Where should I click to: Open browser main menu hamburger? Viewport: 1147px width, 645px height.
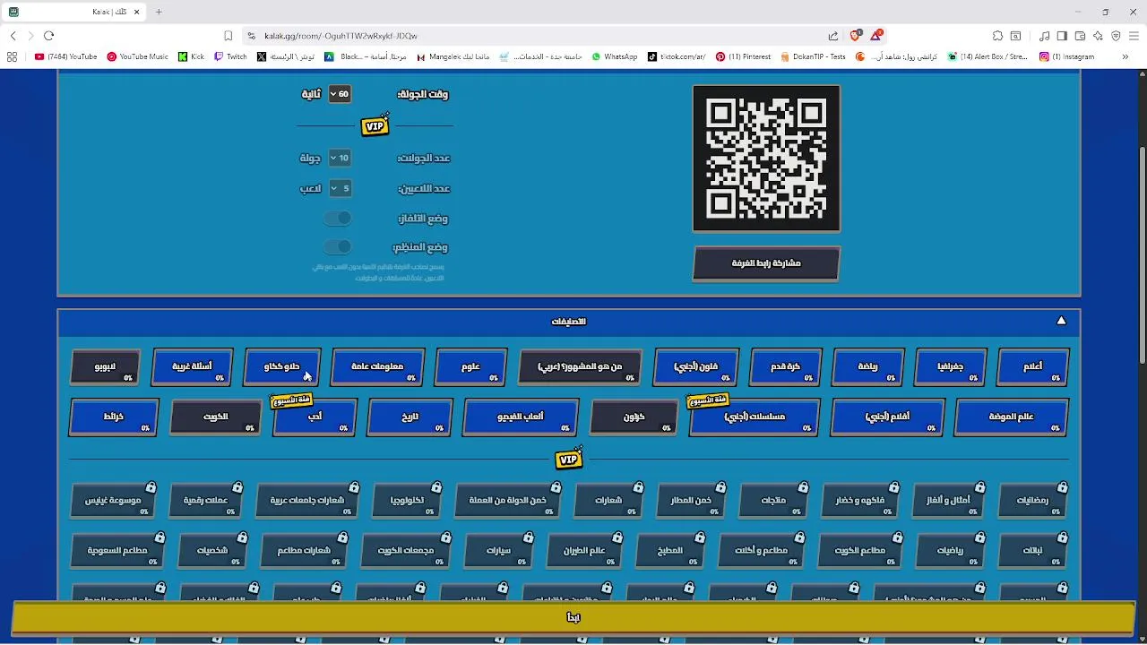(x=1134, y=36)
